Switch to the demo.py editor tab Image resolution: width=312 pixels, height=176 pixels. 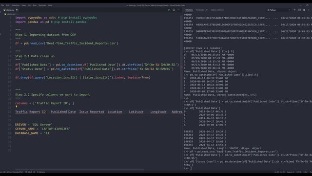[x=11, y=10]
